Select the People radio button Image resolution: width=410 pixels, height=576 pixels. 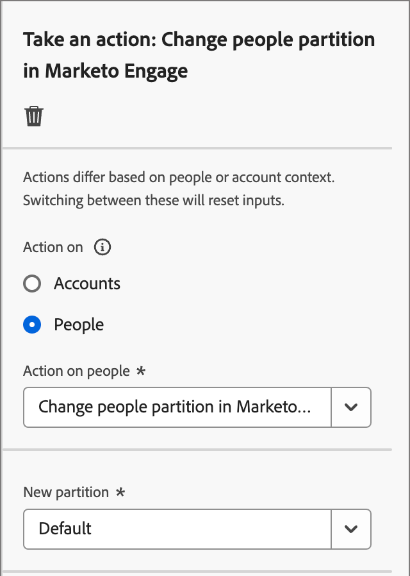32,325
